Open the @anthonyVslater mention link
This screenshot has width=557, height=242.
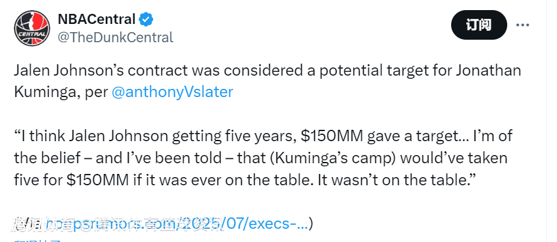(172, 92)
